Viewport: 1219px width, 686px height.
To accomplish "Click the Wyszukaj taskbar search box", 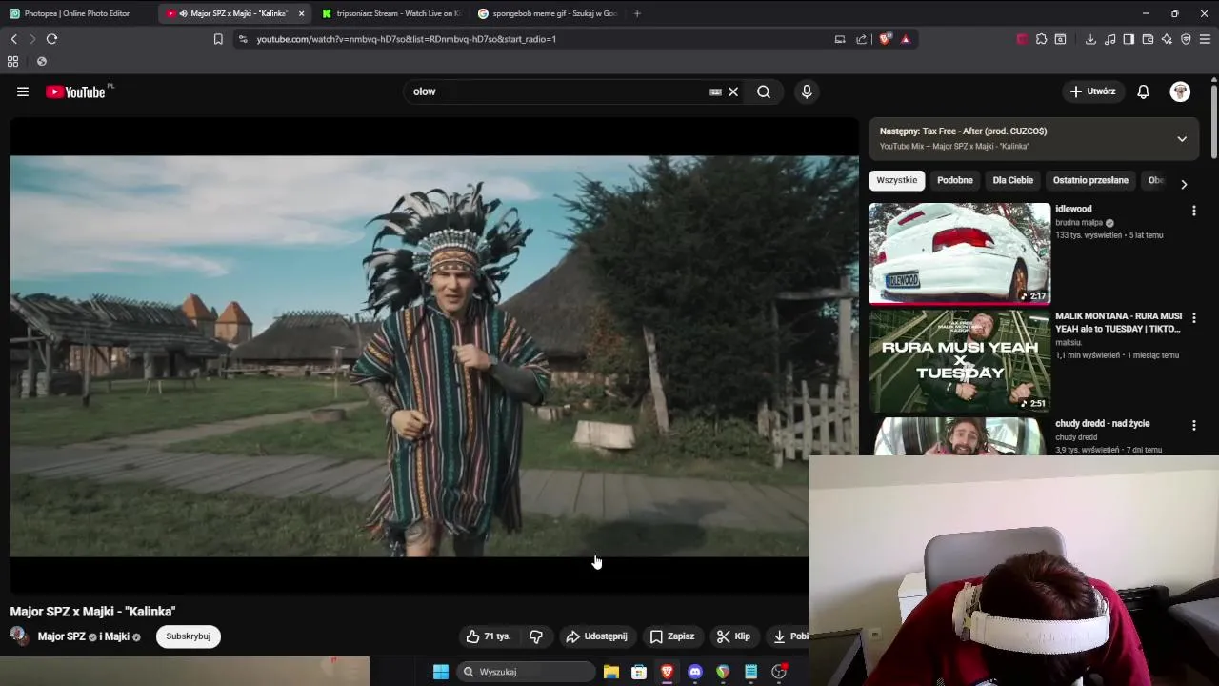I will [526, 672].
